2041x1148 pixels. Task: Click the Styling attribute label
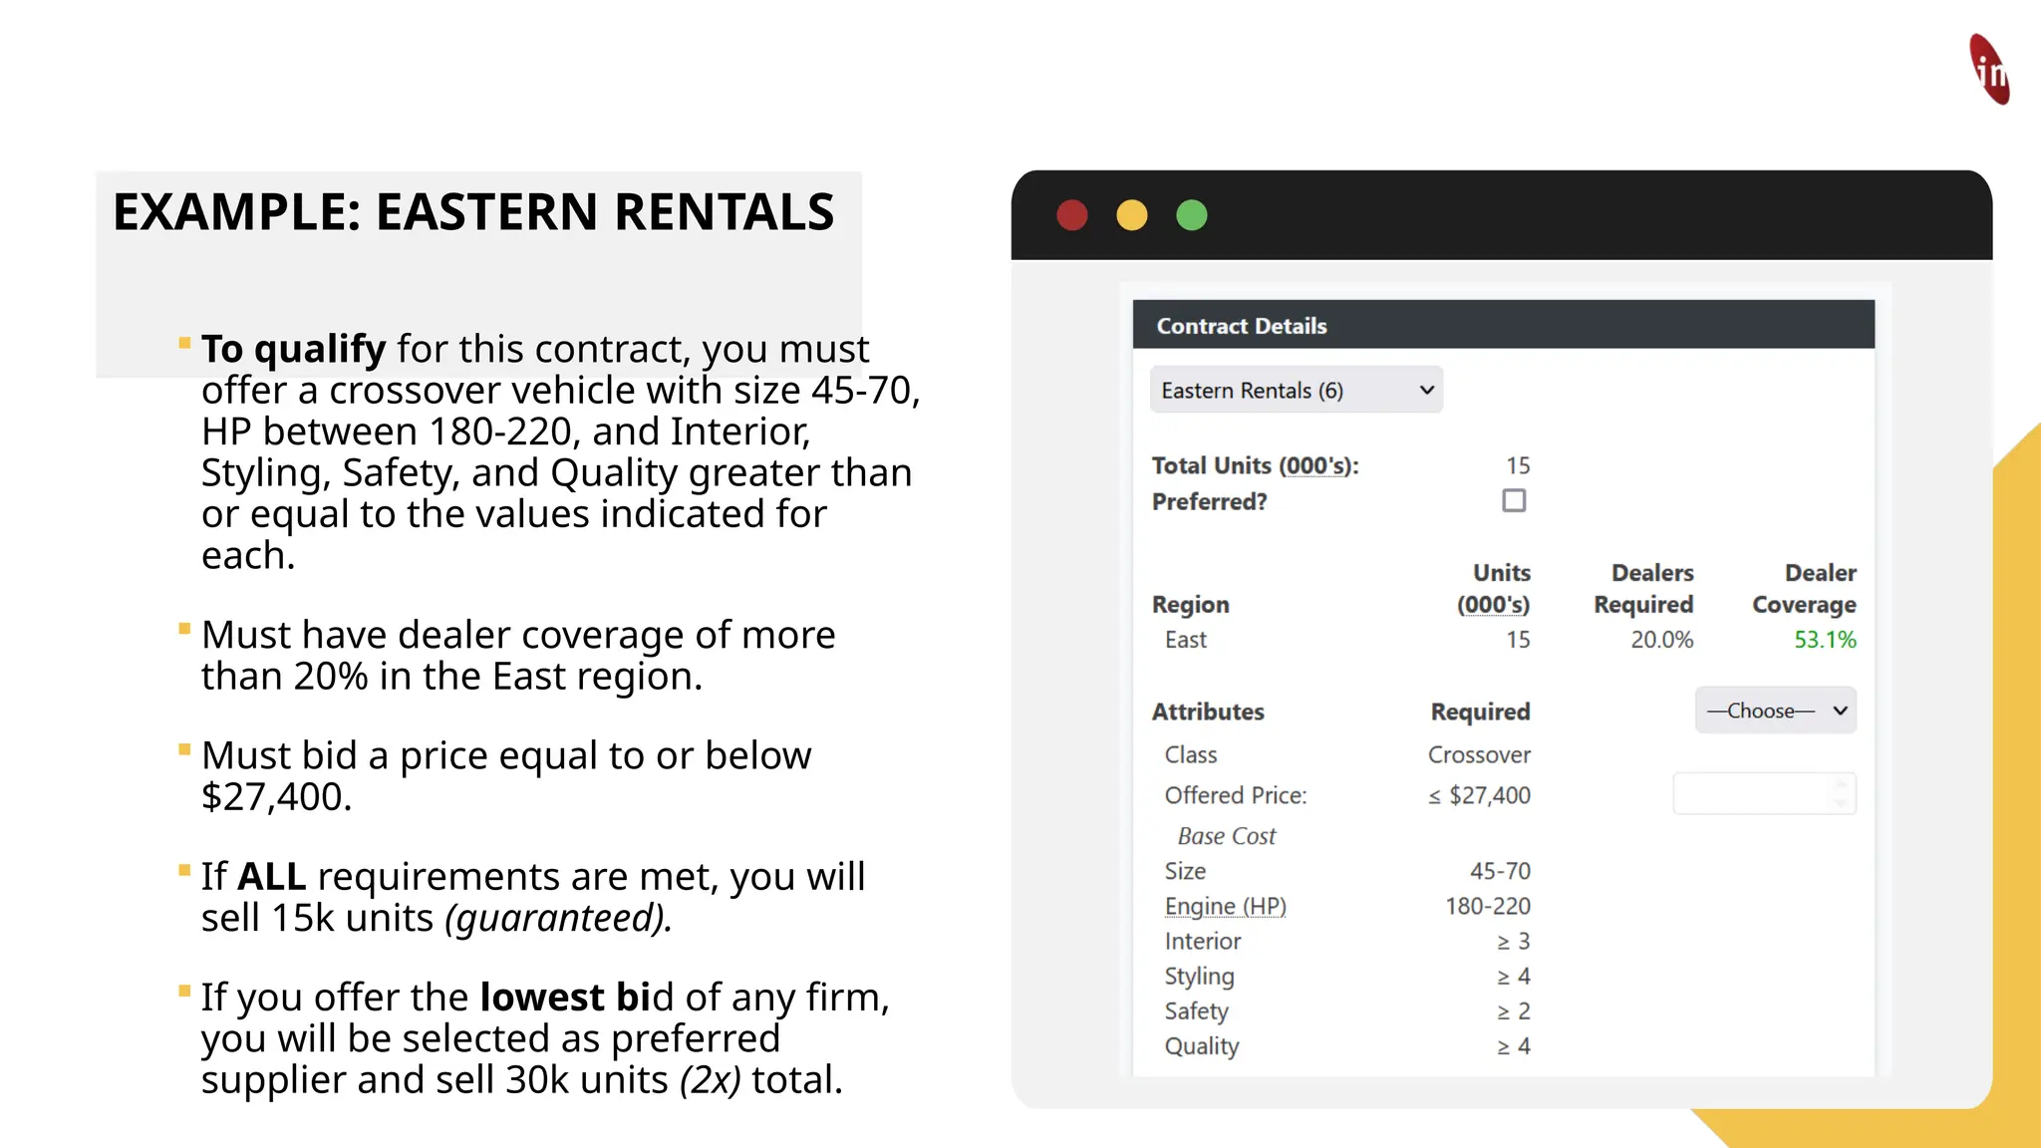[1200, 977]
